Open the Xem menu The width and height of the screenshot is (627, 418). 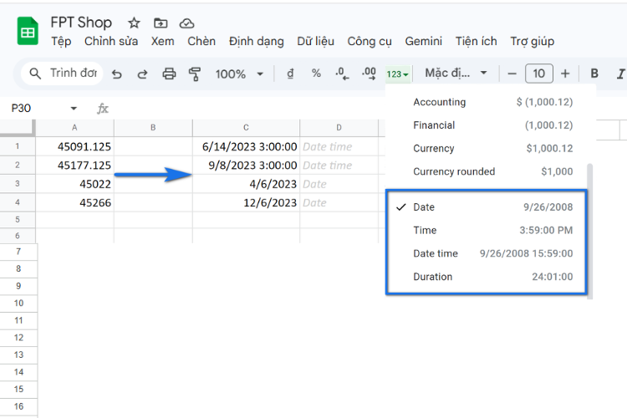[162, 41]
